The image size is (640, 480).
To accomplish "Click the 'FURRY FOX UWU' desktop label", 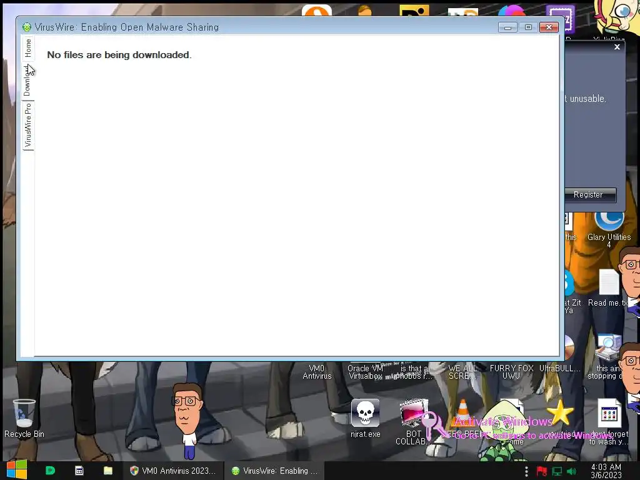I will pyautogui.click(x=511, y=372).
